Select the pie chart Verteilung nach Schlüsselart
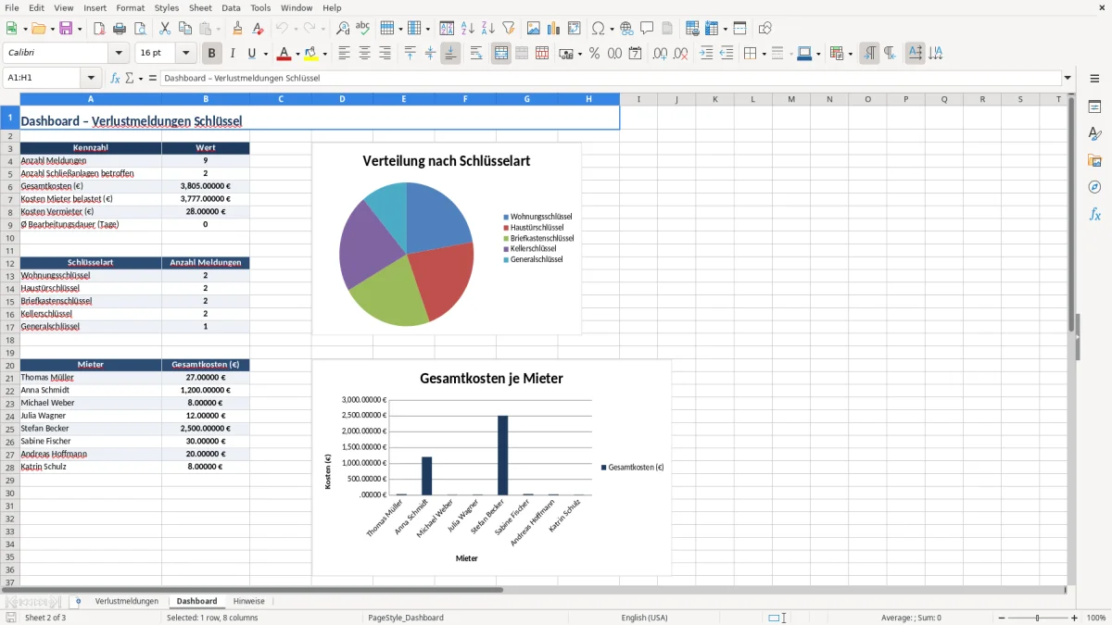1112x625 pixels. [447, 238]
